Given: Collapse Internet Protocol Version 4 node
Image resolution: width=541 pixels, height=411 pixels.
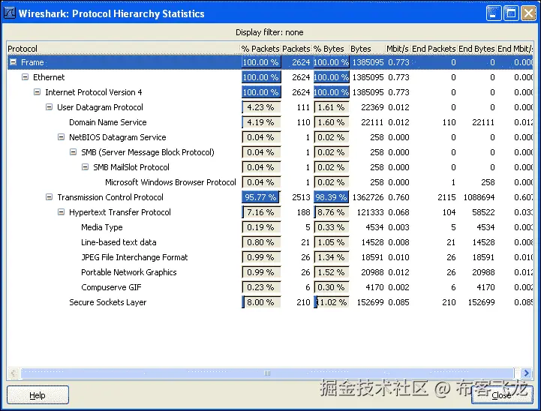Looking at the screenshot, I should (x=37, y=92).
